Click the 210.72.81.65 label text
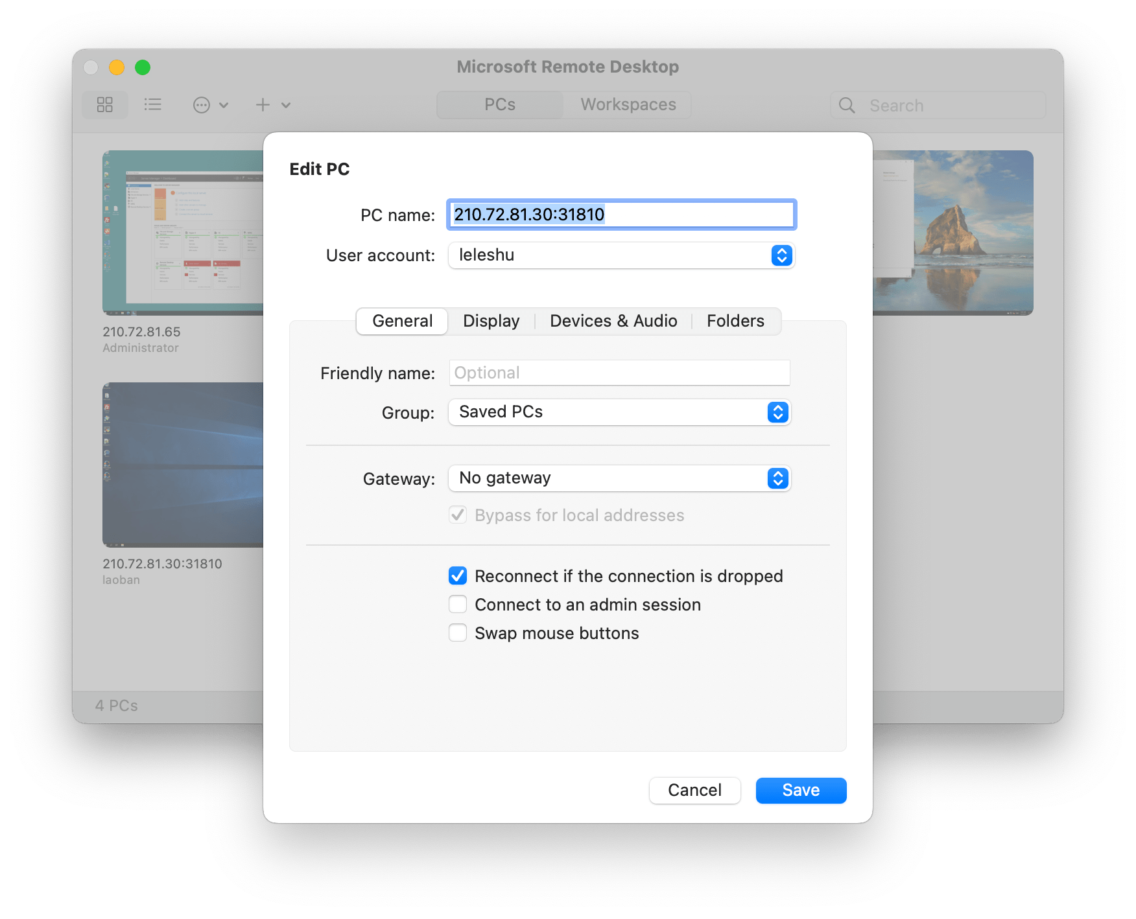 click(x=141, y=332)
